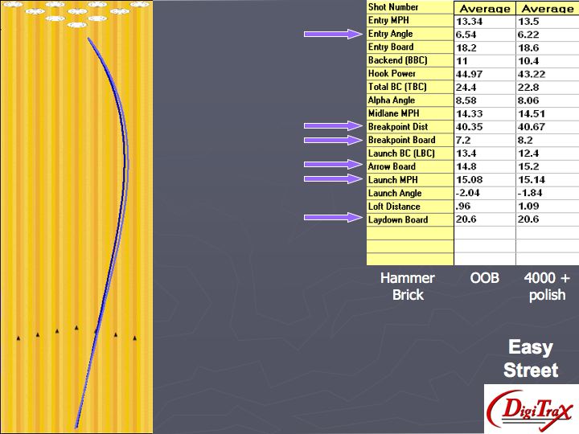
Task: Select the Hook Power row label
Action: (x=409, y=74)
